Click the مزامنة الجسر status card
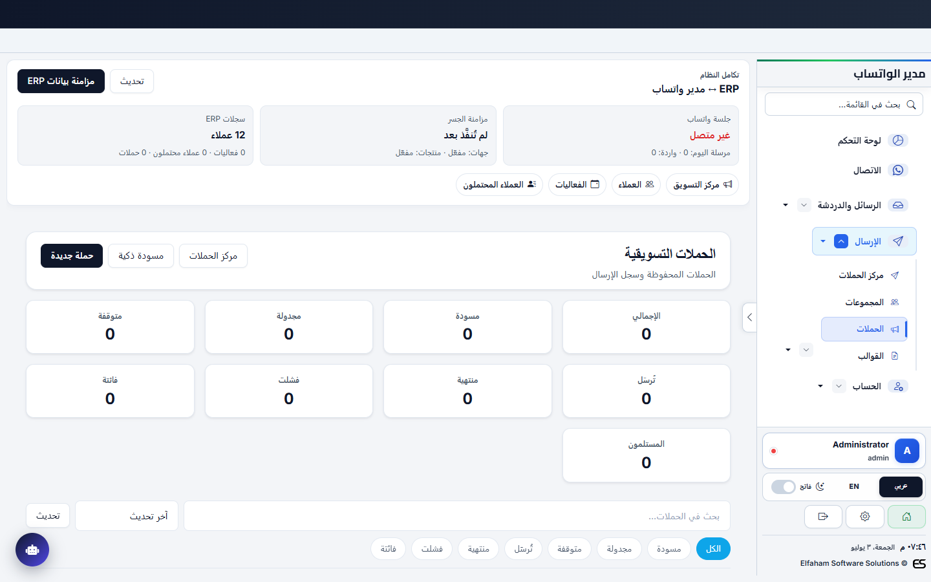 pos(378,136)
